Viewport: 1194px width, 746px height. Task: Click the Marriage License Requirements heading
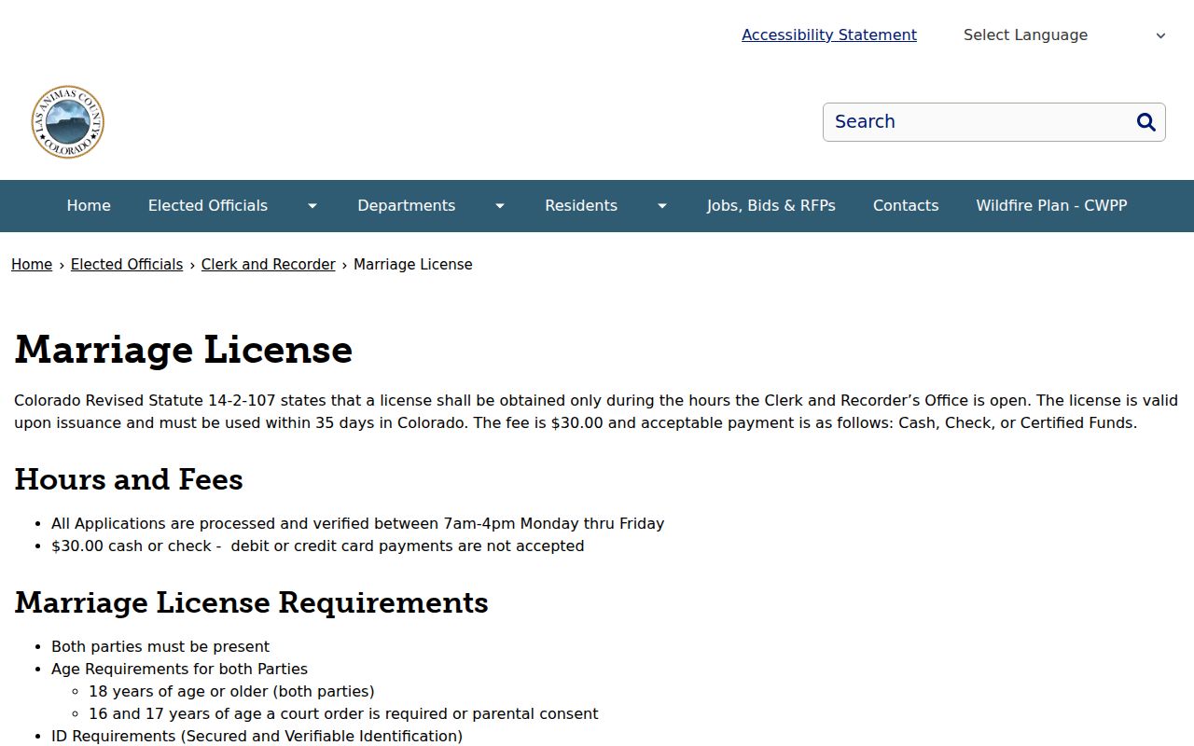tap(252, 602)
